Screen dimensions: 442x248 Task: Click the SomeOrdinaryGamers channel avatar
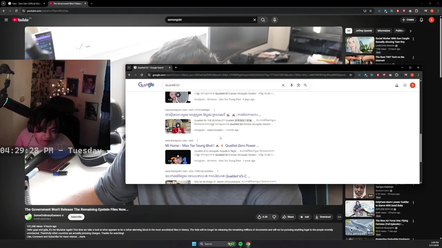click(x=28, y=217)
